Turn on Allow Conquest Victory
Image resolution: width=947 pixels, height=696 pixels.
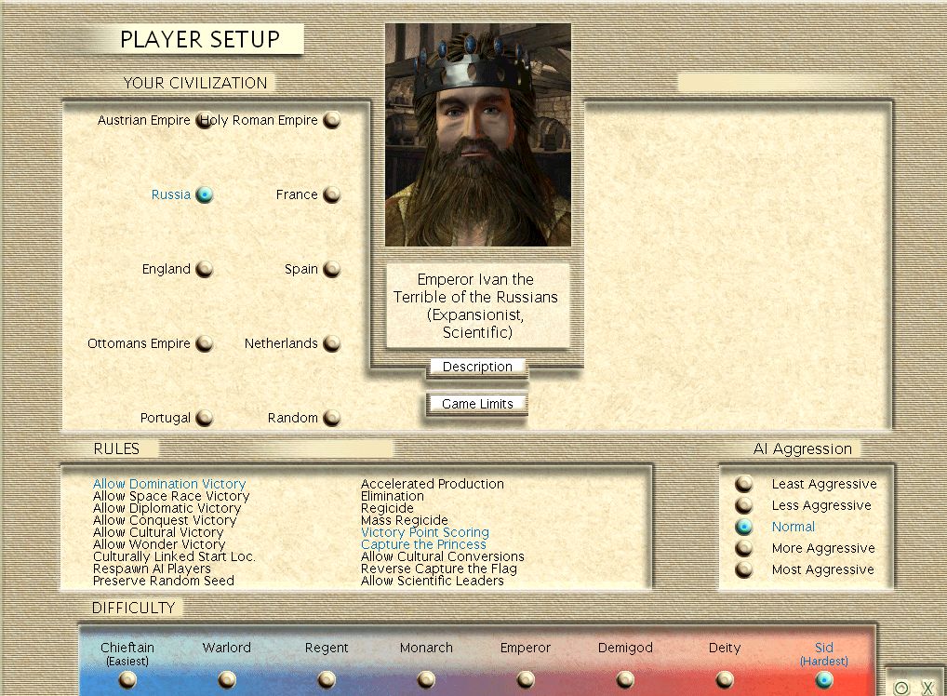pos(165,520)
